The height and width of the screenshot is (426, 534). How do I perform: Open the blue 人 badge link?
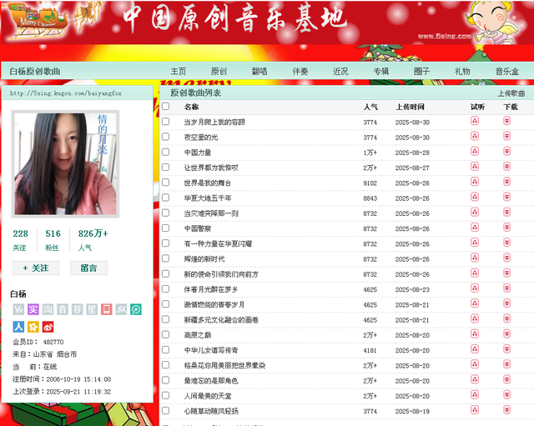(x=18, y=327)
